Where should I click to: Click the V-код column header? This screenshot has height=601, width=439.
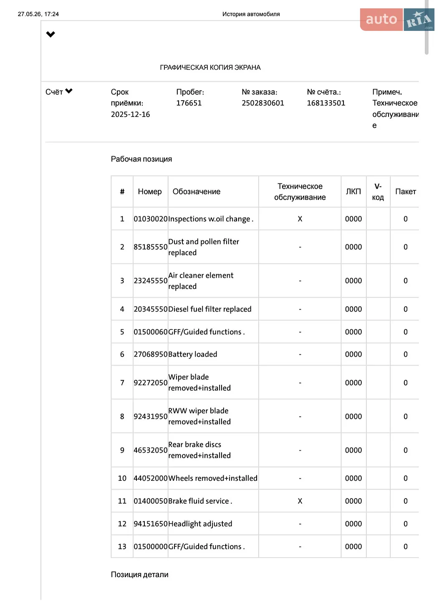378,192
